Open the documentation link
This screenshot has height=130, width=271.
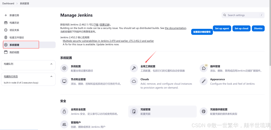pyautogui.click(x=176, y=28)
